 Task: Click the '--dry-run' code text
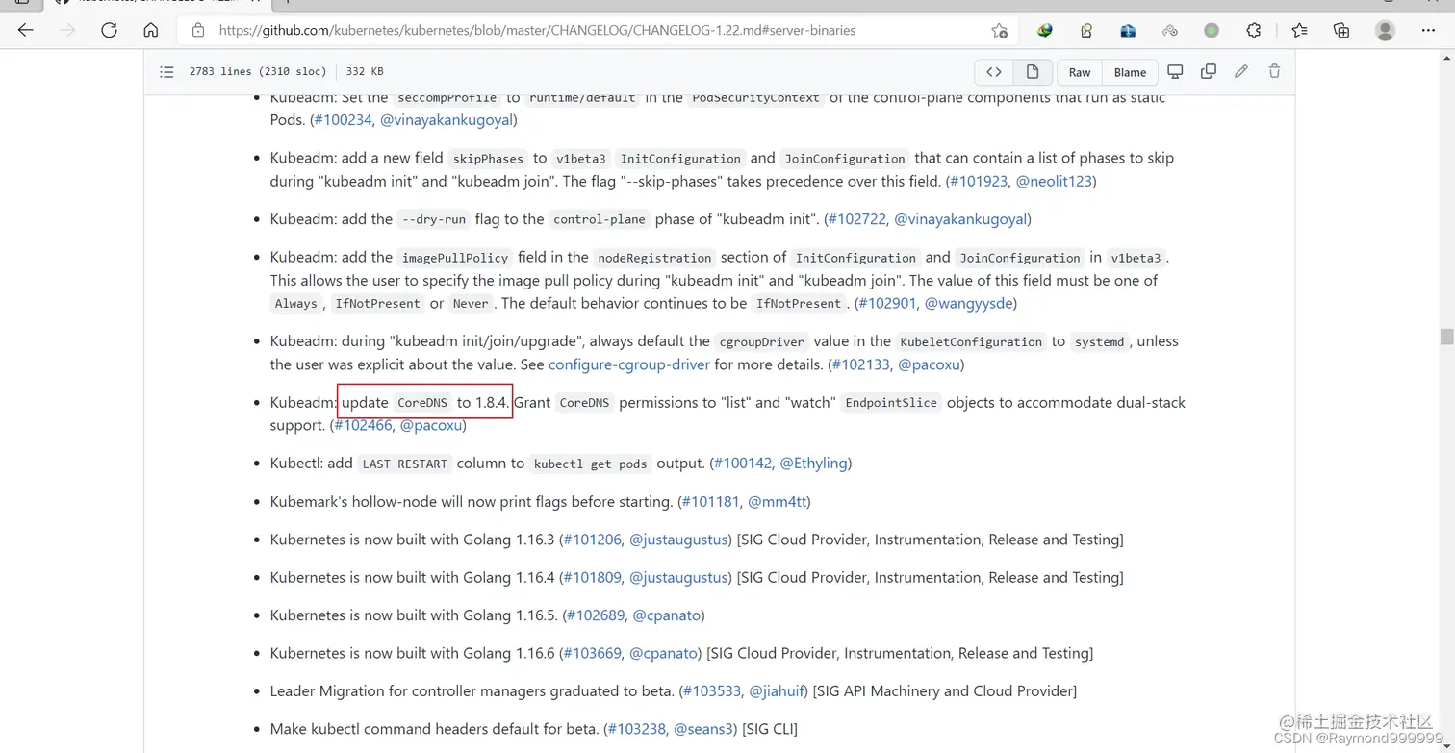click(434, 220)
